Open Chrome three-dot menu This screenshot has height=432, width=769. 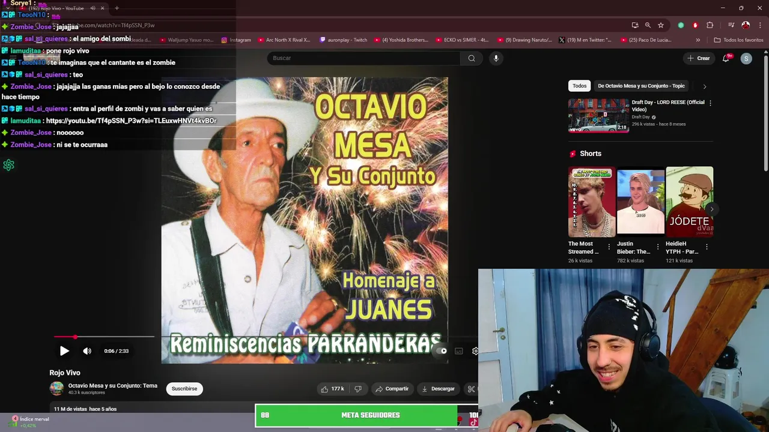[x=759, y=25]
